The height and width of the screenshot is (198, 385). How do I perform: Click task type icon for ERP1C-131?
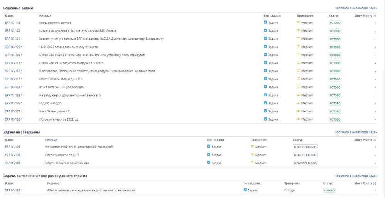click(265, 62)
